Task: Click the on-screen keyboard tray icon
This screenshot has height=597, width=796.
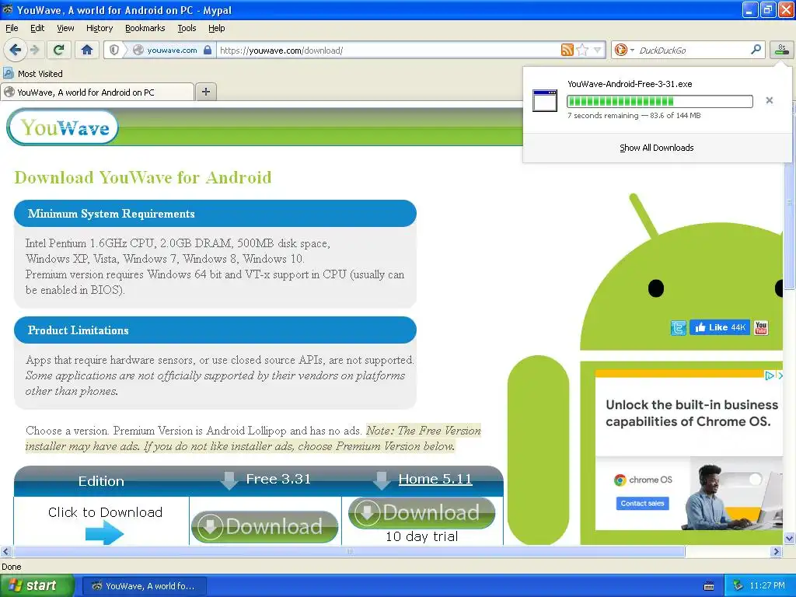Action: 709,586
